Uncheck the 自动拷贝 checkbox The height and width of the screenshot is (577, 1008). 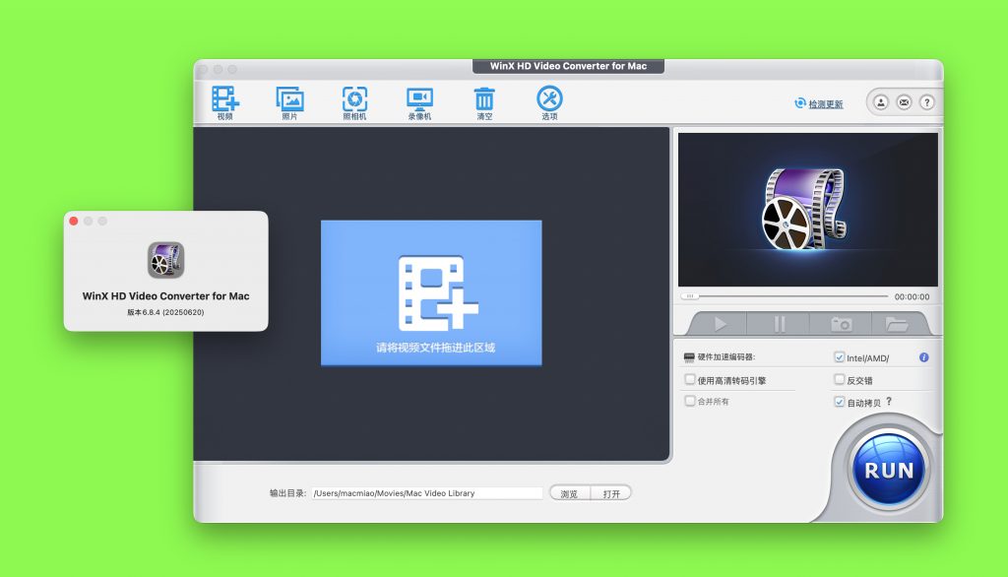[x=840, y=401]
